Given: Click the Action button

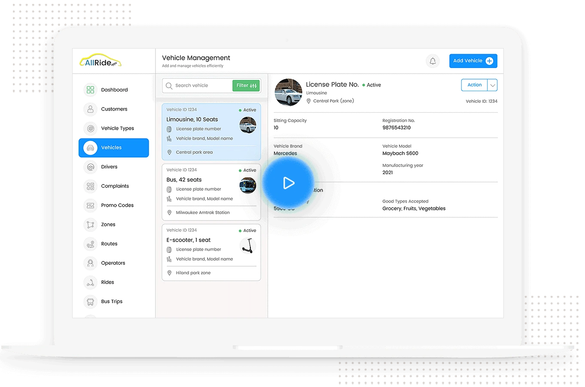Looking at the screenshot, I should (x=475, y=85).
